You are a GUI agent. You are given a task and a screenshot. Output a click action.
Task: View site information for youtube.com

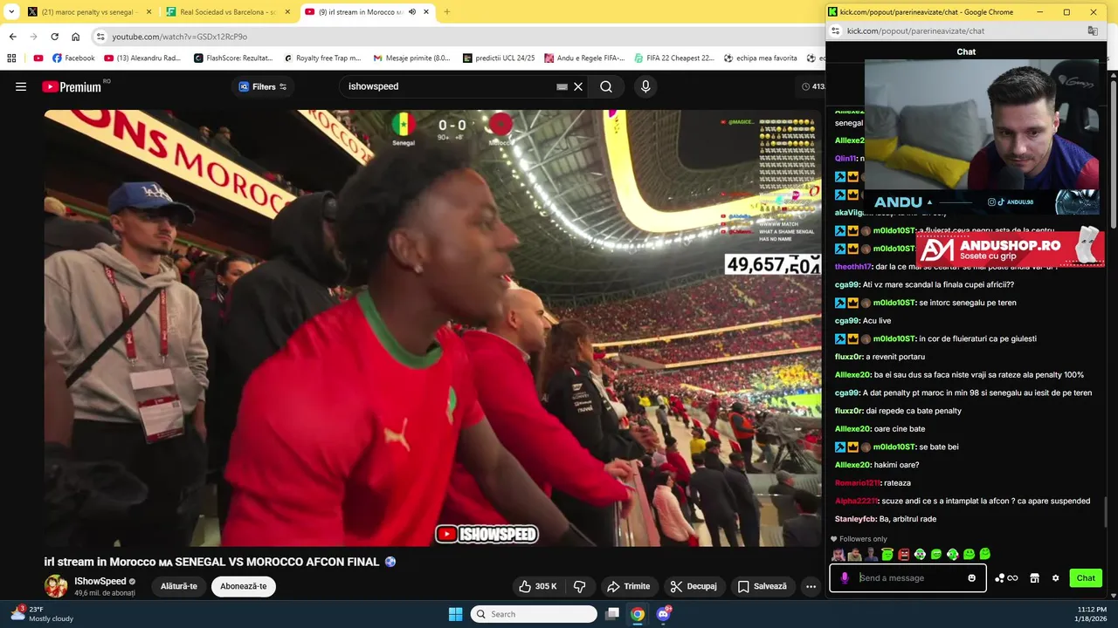click(100, 37)
